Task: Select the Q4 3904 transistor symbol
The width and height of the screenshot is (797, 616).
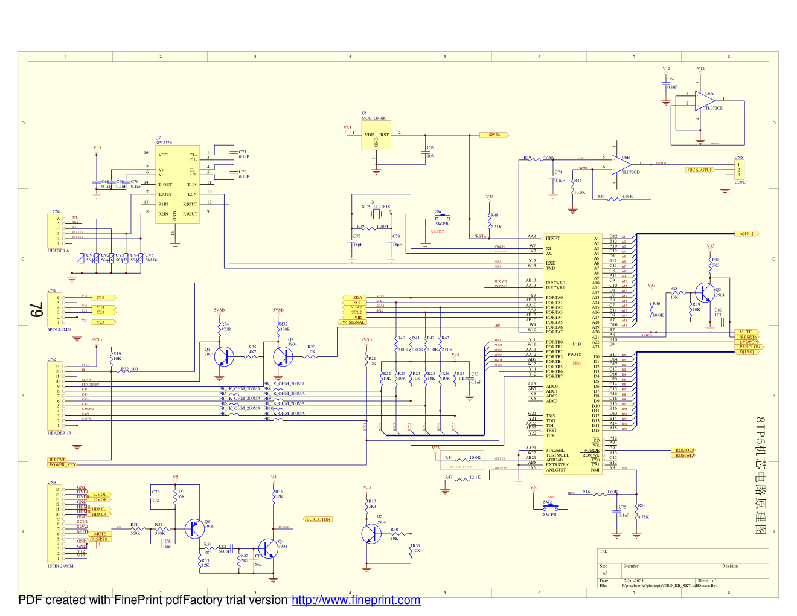Action: pos(267,549)
